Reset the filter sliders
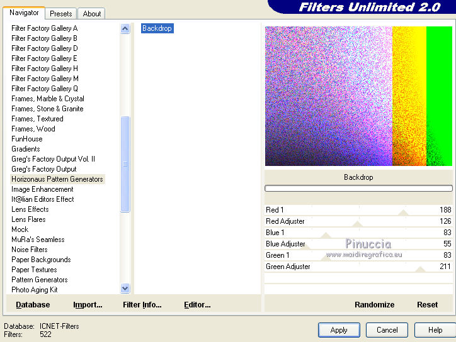Image resolution: width=456 pixels, height=342 pixels. click(x=427, y=304)
